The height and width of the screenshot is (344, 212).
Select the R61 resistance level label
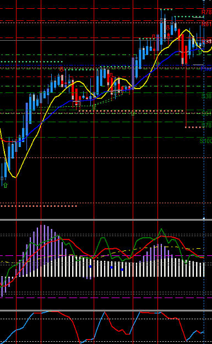[x=206, y=24]
